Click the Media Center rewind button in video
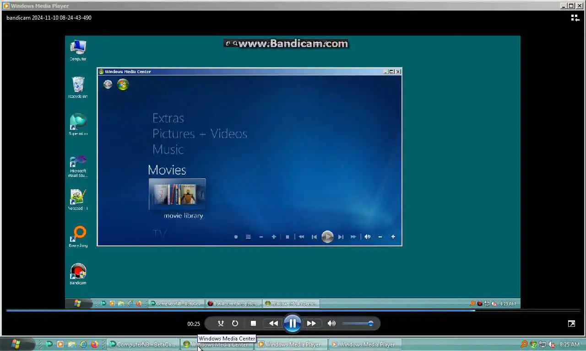This screenshot has width=586, height=351. [301, 237]
